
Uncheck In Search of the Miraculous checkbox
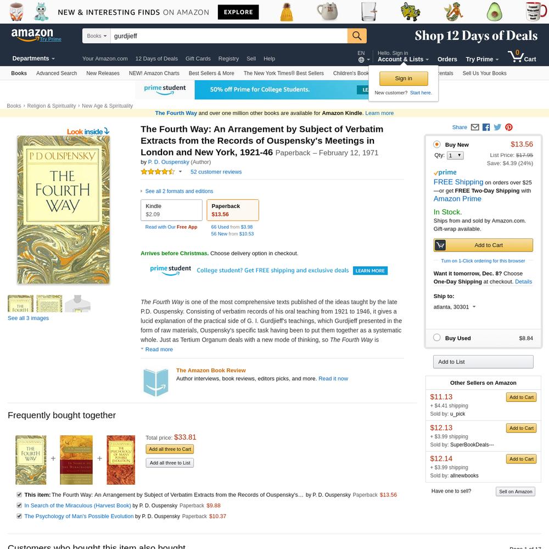pyautogui.click(x=19, y=505)
